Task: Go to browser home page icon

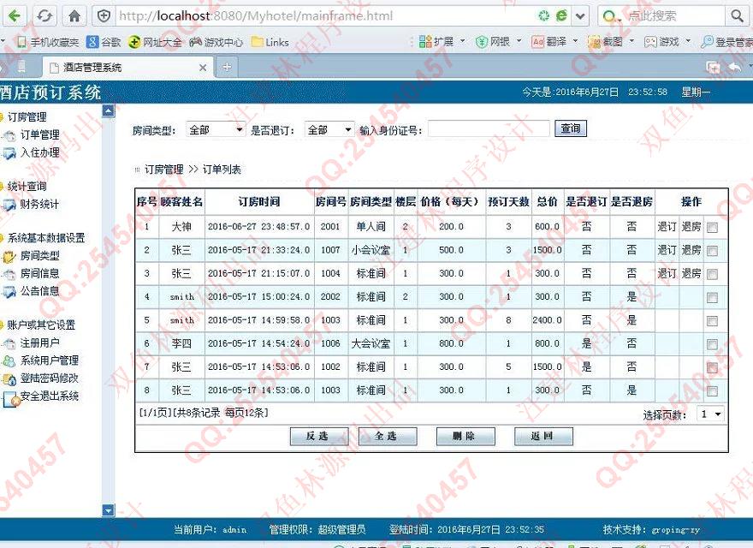Action: (74, 15)
